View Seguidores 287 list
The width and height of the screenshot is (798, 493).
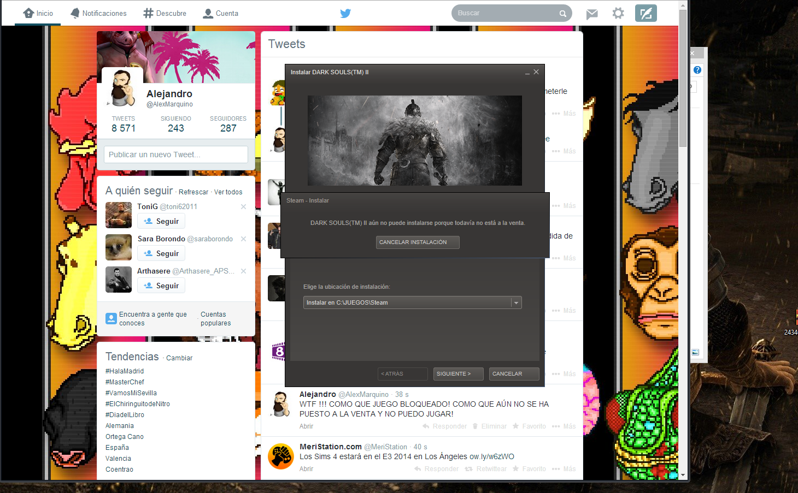pos(228,124)
